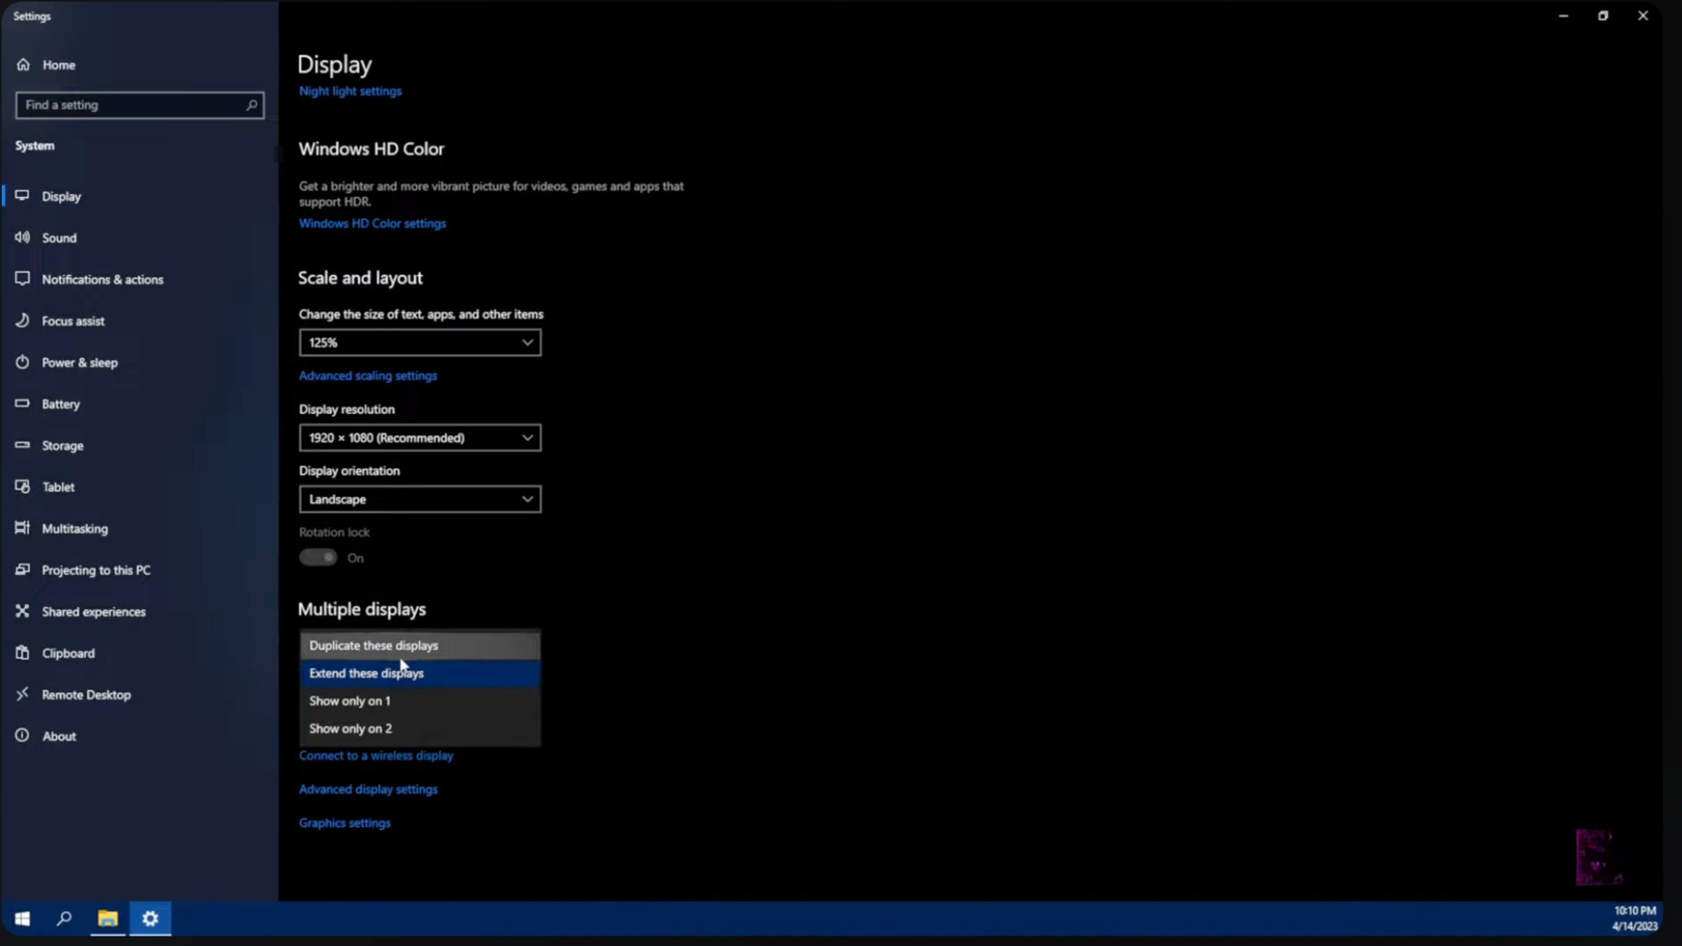This screenshot has height=946, width=1682.
Task: Open the display scaling percentage dropdown
Action: (x=420, y=342)
